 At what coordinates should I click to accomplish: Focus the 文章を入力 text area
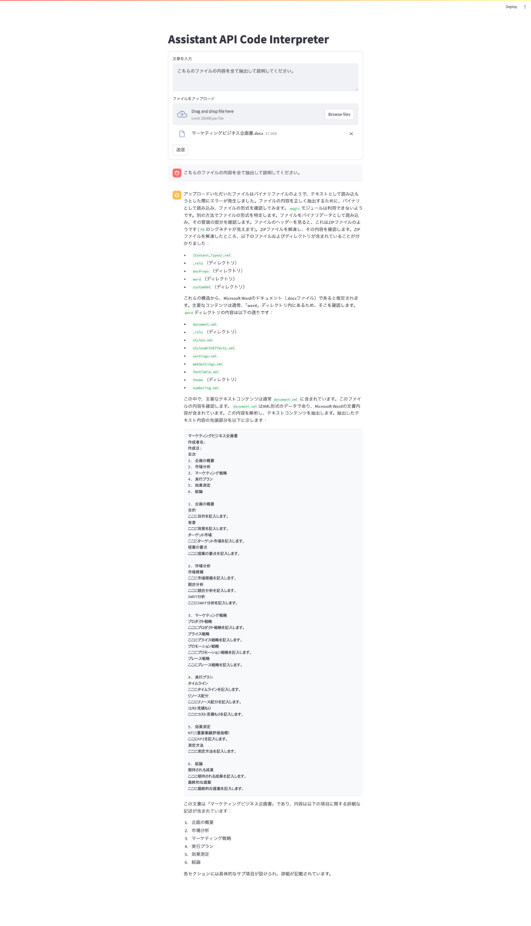click(265, 77)
